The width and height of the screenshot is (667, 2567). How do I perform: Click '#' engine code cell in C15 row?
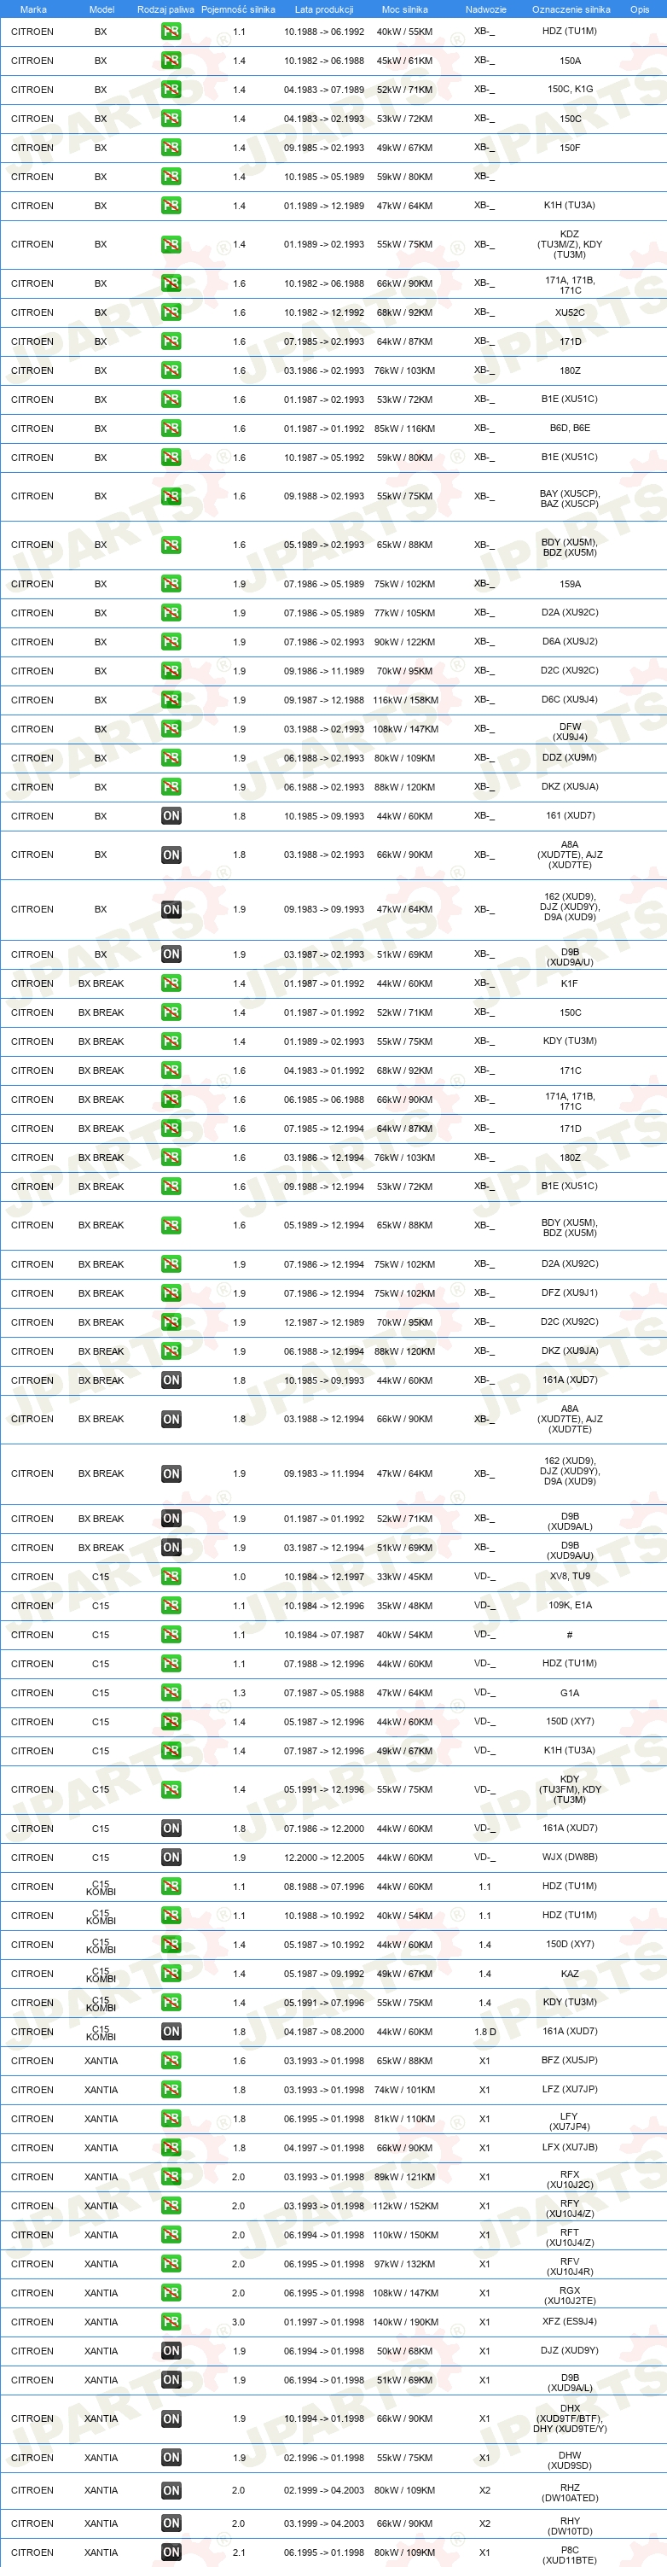click(570, 1634)
